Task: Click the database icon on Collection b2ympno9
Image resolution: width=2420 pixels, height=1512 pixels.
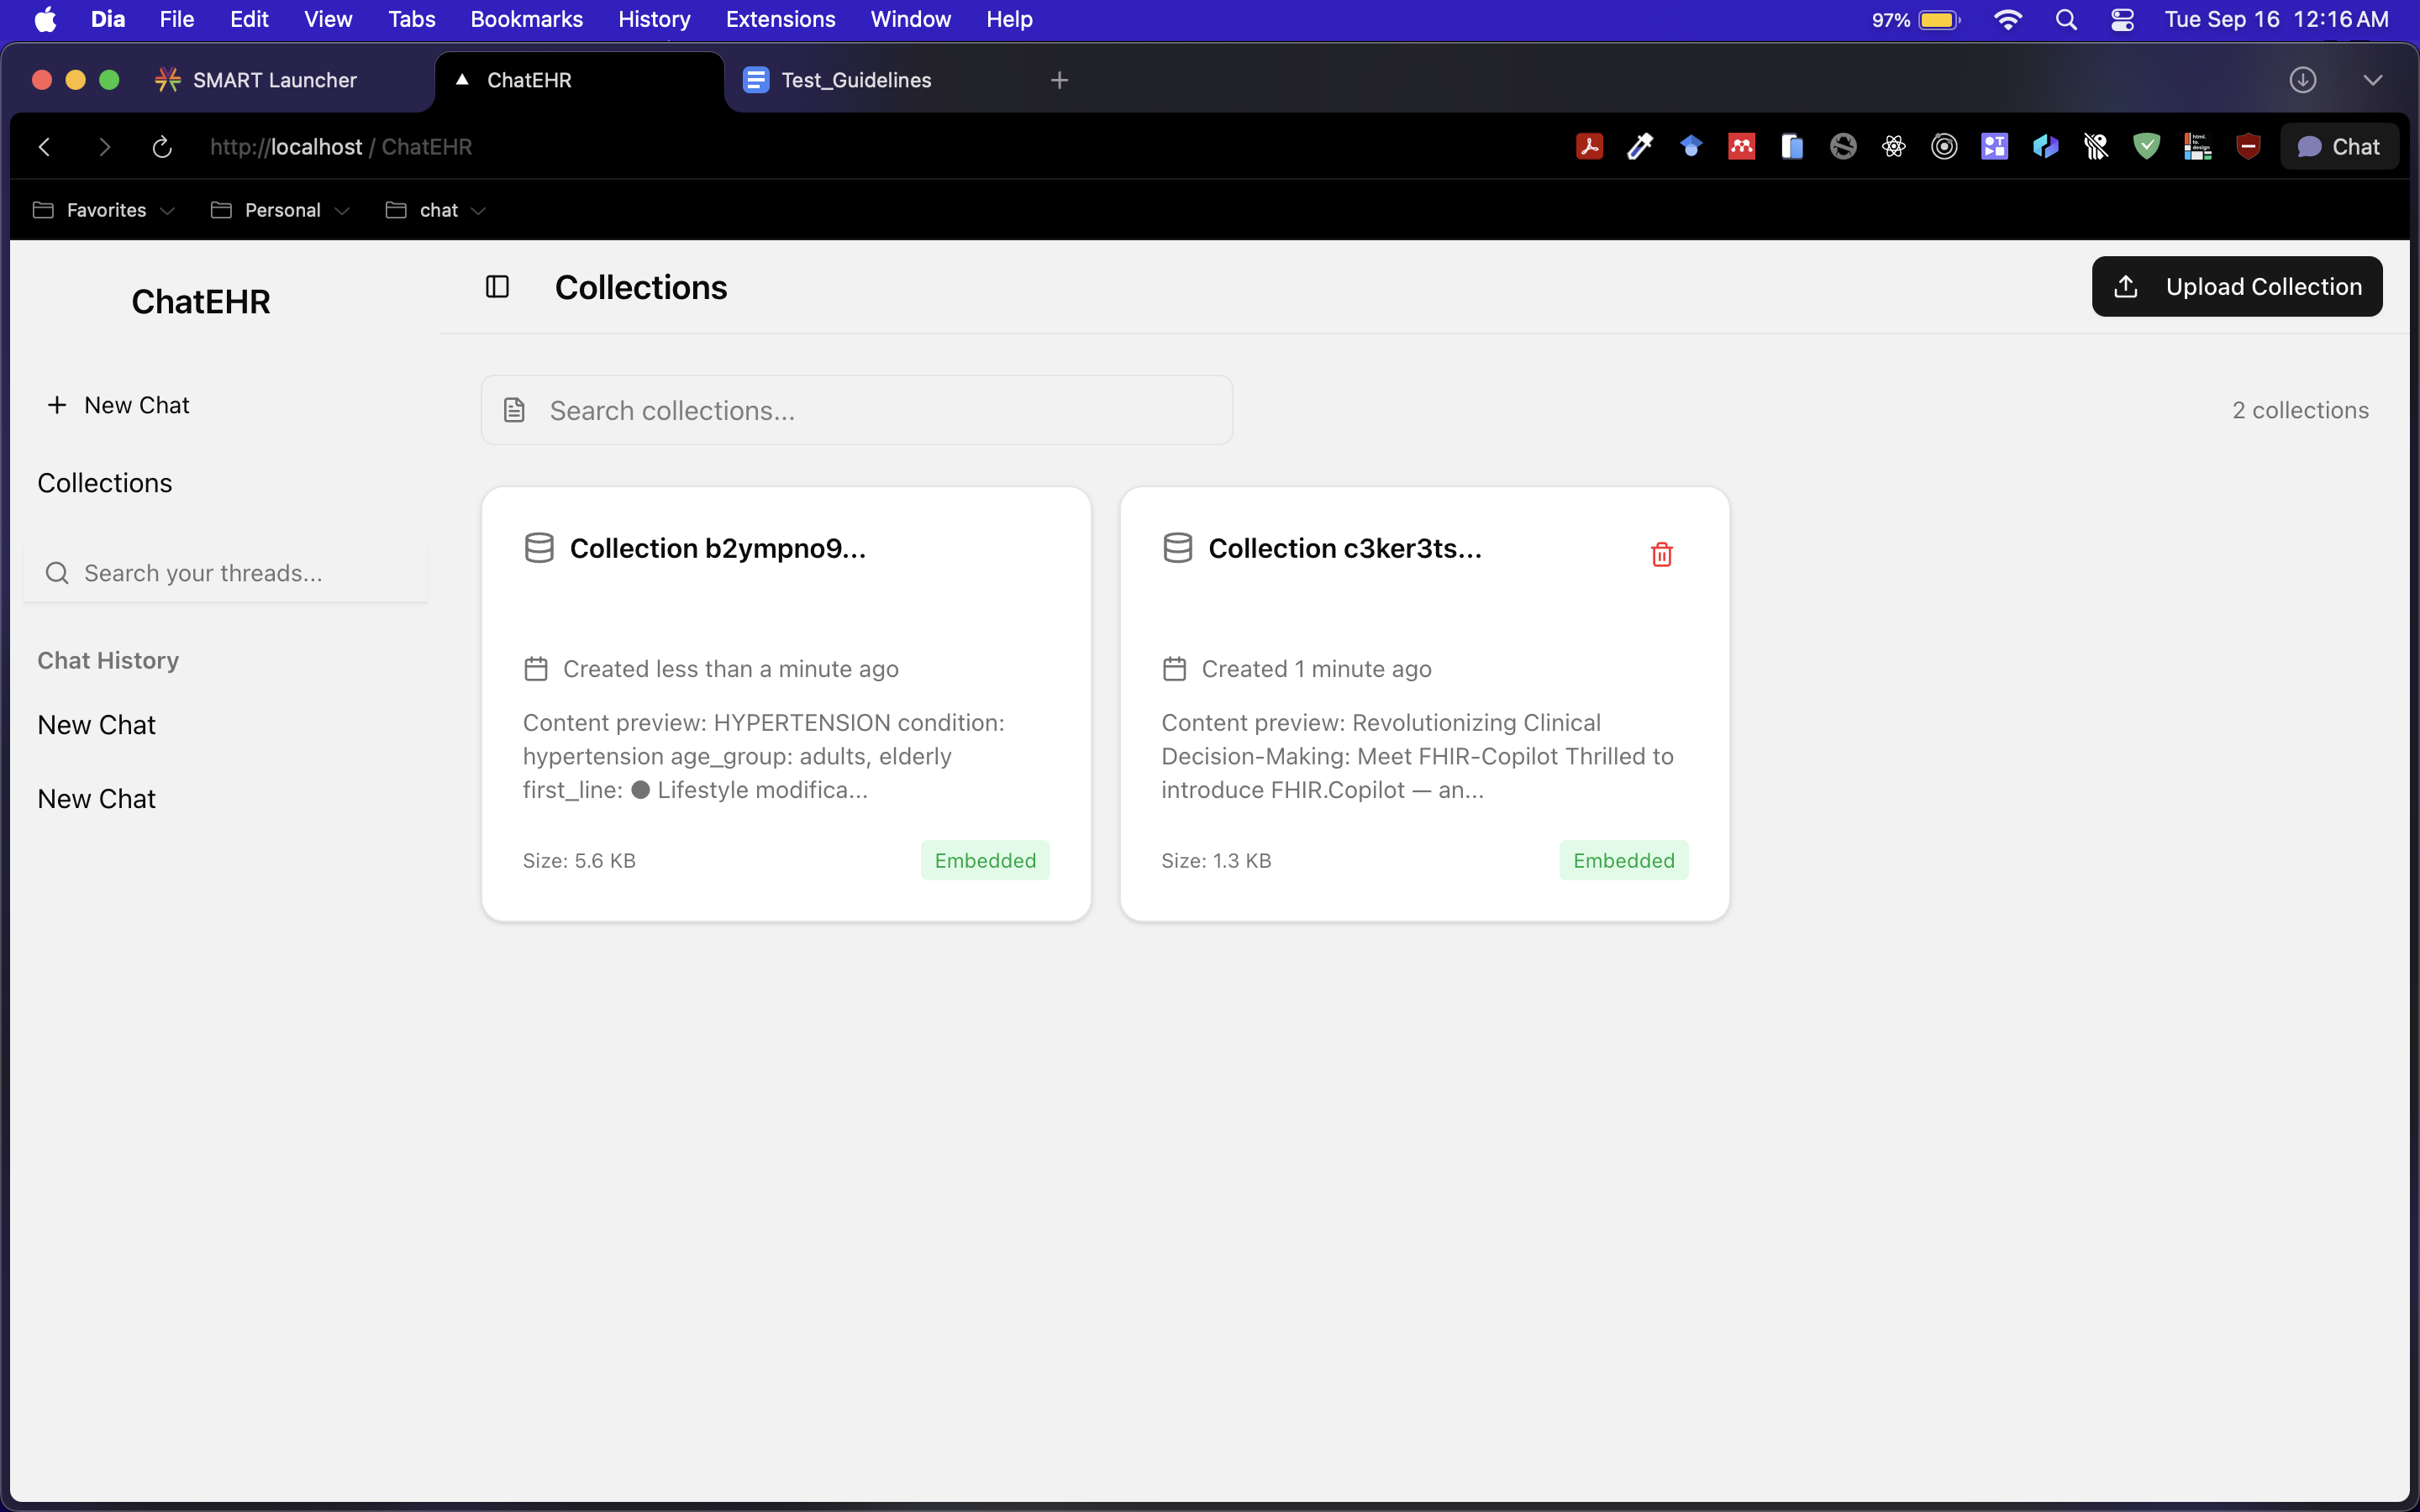Action: click(x=539, y=548)
